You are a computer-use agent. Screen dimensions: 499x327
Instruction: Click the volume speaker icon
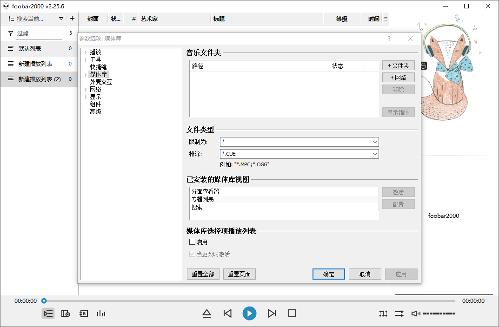point(415,314)
